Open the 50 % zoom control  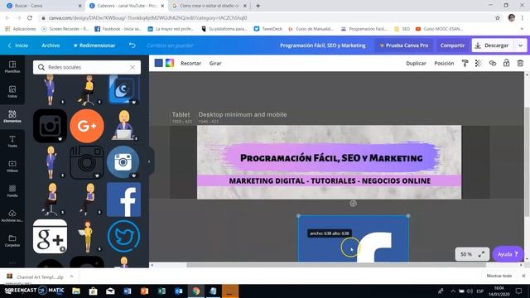(x=466, y=254)
